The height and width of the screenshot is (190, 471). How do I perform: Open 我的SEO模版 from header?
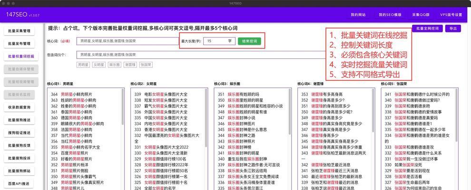(390, 15)
